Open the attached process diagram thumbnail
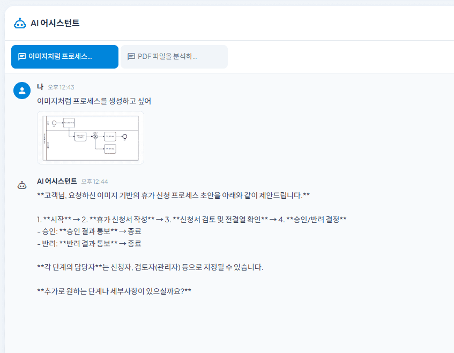Viewport: 454px width, 353px height. click(x=91, y=138)
